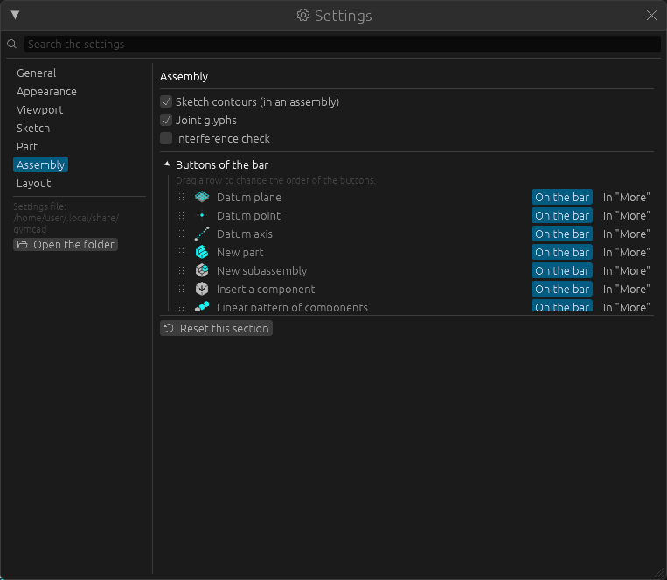This screenshot has width=667, height=580.
Task: Grab the drag handle of Datum point row
Action: [x=181, y=215]
